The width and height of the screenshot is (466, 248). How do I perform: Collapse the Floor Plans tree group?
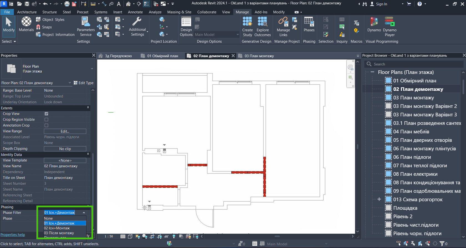coord(372,72)
